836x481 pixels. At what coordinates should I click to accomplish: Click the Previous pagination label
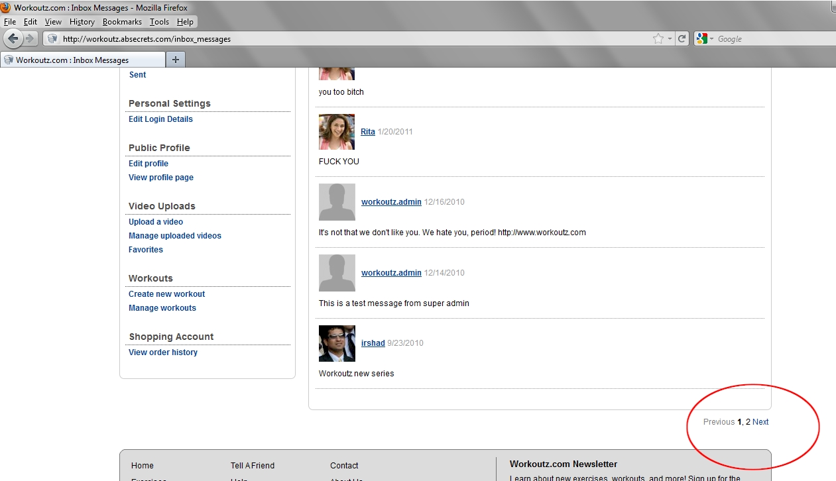point(719,422)
